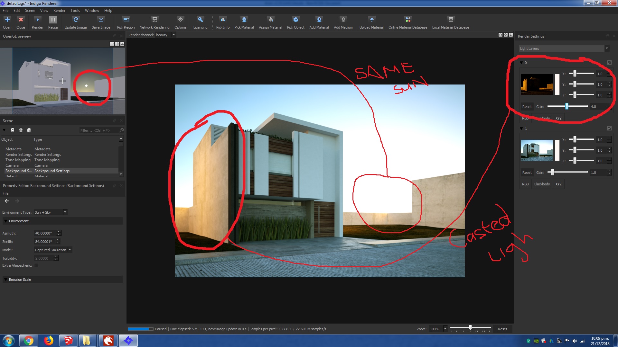Open the Scene menu
This screenshot has height=347, width=618.
tap(30, 11)
